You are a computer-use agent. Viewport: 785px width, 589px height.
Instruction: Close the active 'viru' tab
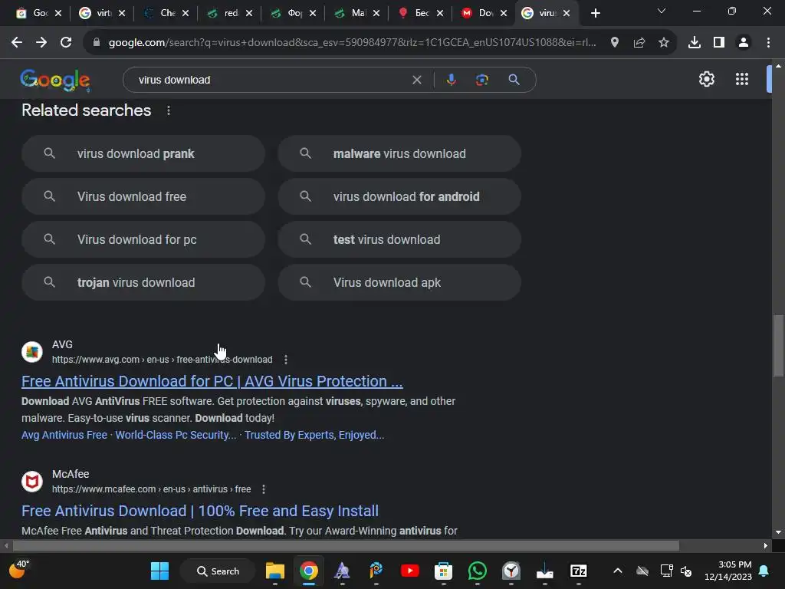pos(567,14)
